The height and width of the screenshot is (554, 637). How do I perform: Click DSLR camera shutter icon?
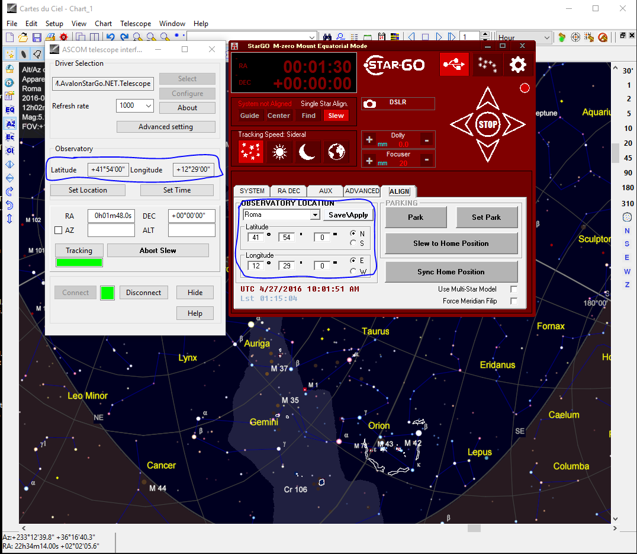point(369,104)
